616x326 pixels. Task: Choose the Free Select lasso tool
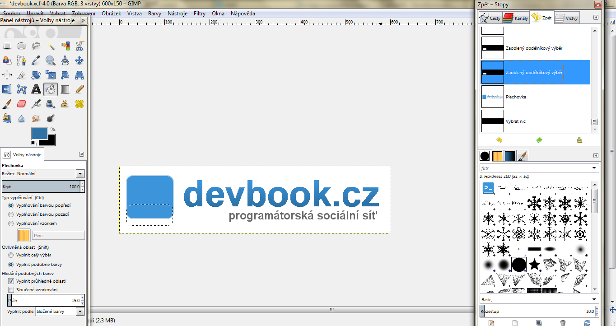[36, 46]
